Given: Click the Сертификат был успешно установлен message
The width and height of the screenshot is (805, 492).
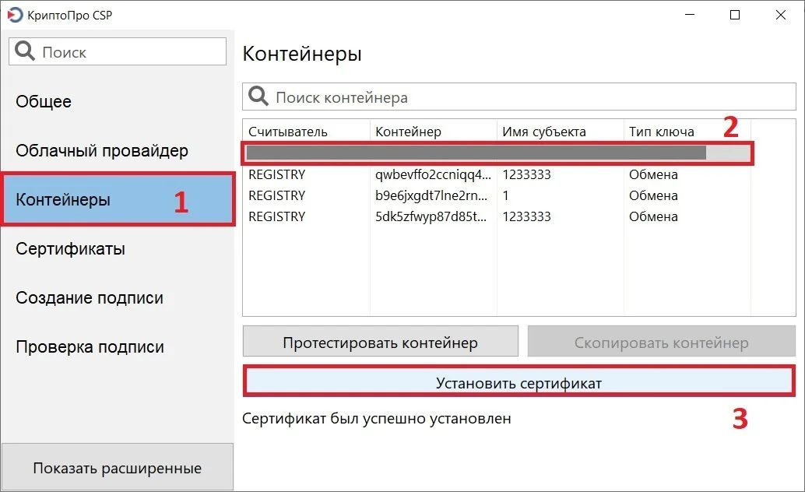Looking at the screenshot, I should (377, 419).
